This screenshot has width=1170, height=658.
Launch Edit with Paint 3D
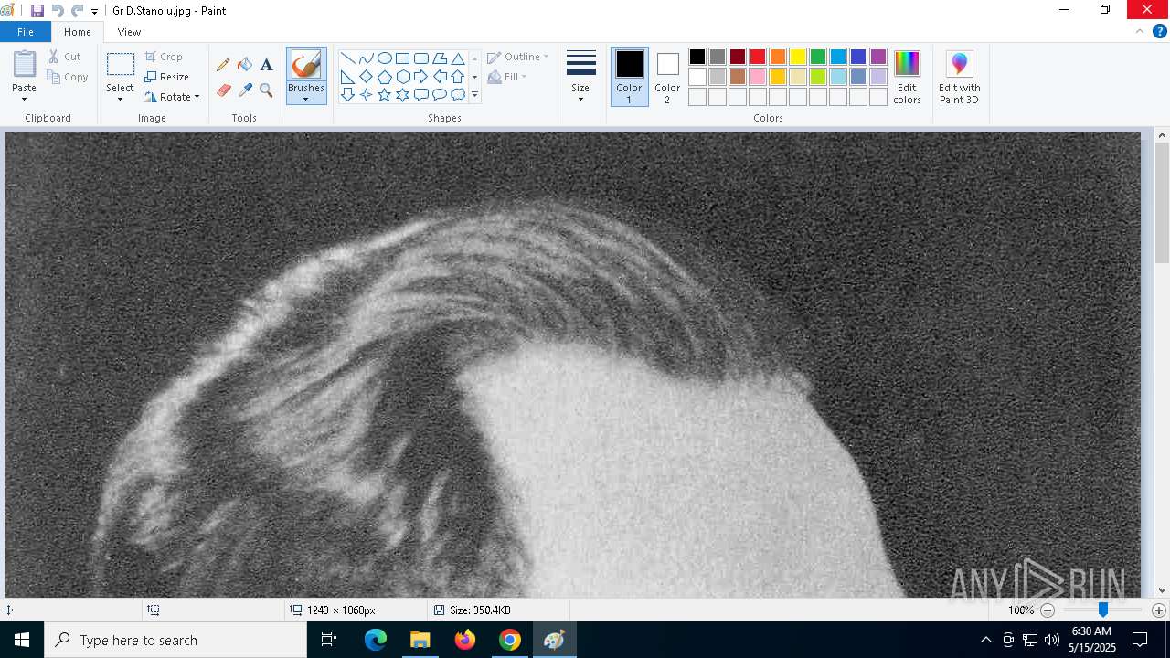coord(959,78)
